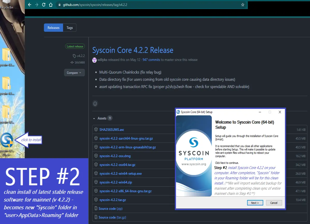Screen dimensions: 310x224
Task: Open the Compare dropdown
Action: pos(74,73)
